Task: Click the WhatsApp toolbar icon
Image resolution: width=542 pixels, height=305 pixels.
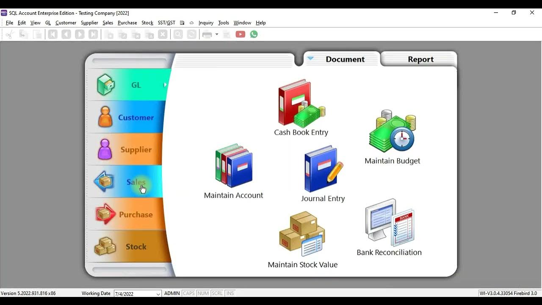Action: pos(254,34)
